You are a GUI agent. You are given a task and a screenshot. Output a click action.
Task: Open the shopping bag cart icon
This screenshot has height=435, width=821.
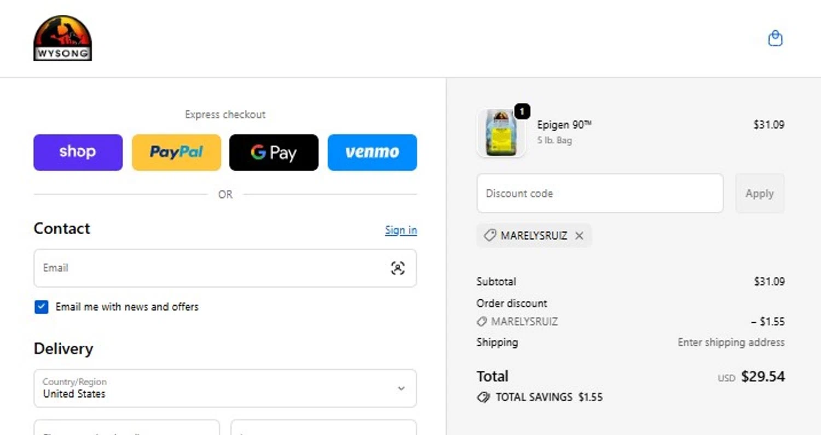click(x=775, y=38)
